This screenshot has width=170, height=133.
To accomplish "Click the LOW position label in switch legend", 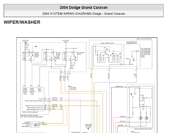I will point(142,55).
